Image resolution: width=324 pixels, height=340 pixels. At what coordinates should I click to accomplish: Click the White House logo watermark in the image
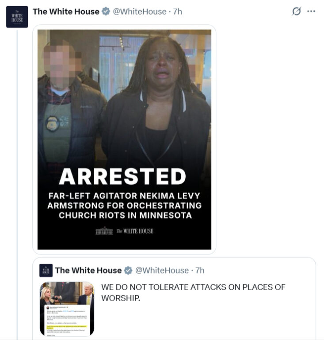125,231
